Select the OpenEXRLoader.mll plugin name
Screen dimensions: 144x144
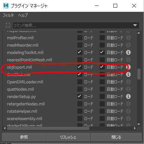pyautogui.click(x=25, y=82)
